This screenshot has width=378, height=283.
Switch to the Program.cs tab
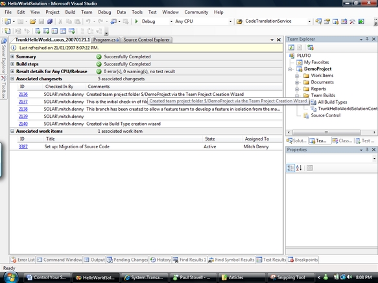106,40
